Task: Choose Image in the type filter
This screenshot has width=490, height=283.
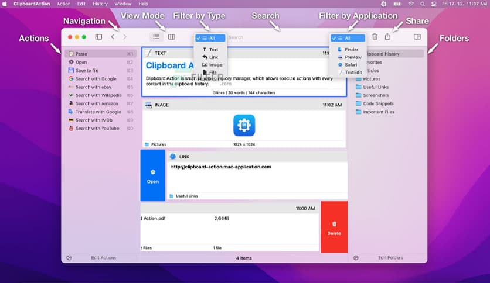Action: coord(210,65)
